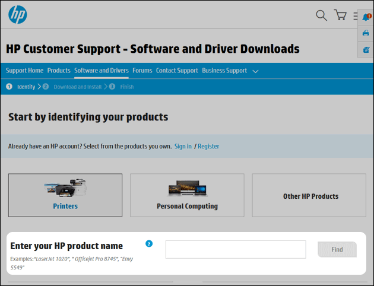Click the HP logo

tap(18, 15)
